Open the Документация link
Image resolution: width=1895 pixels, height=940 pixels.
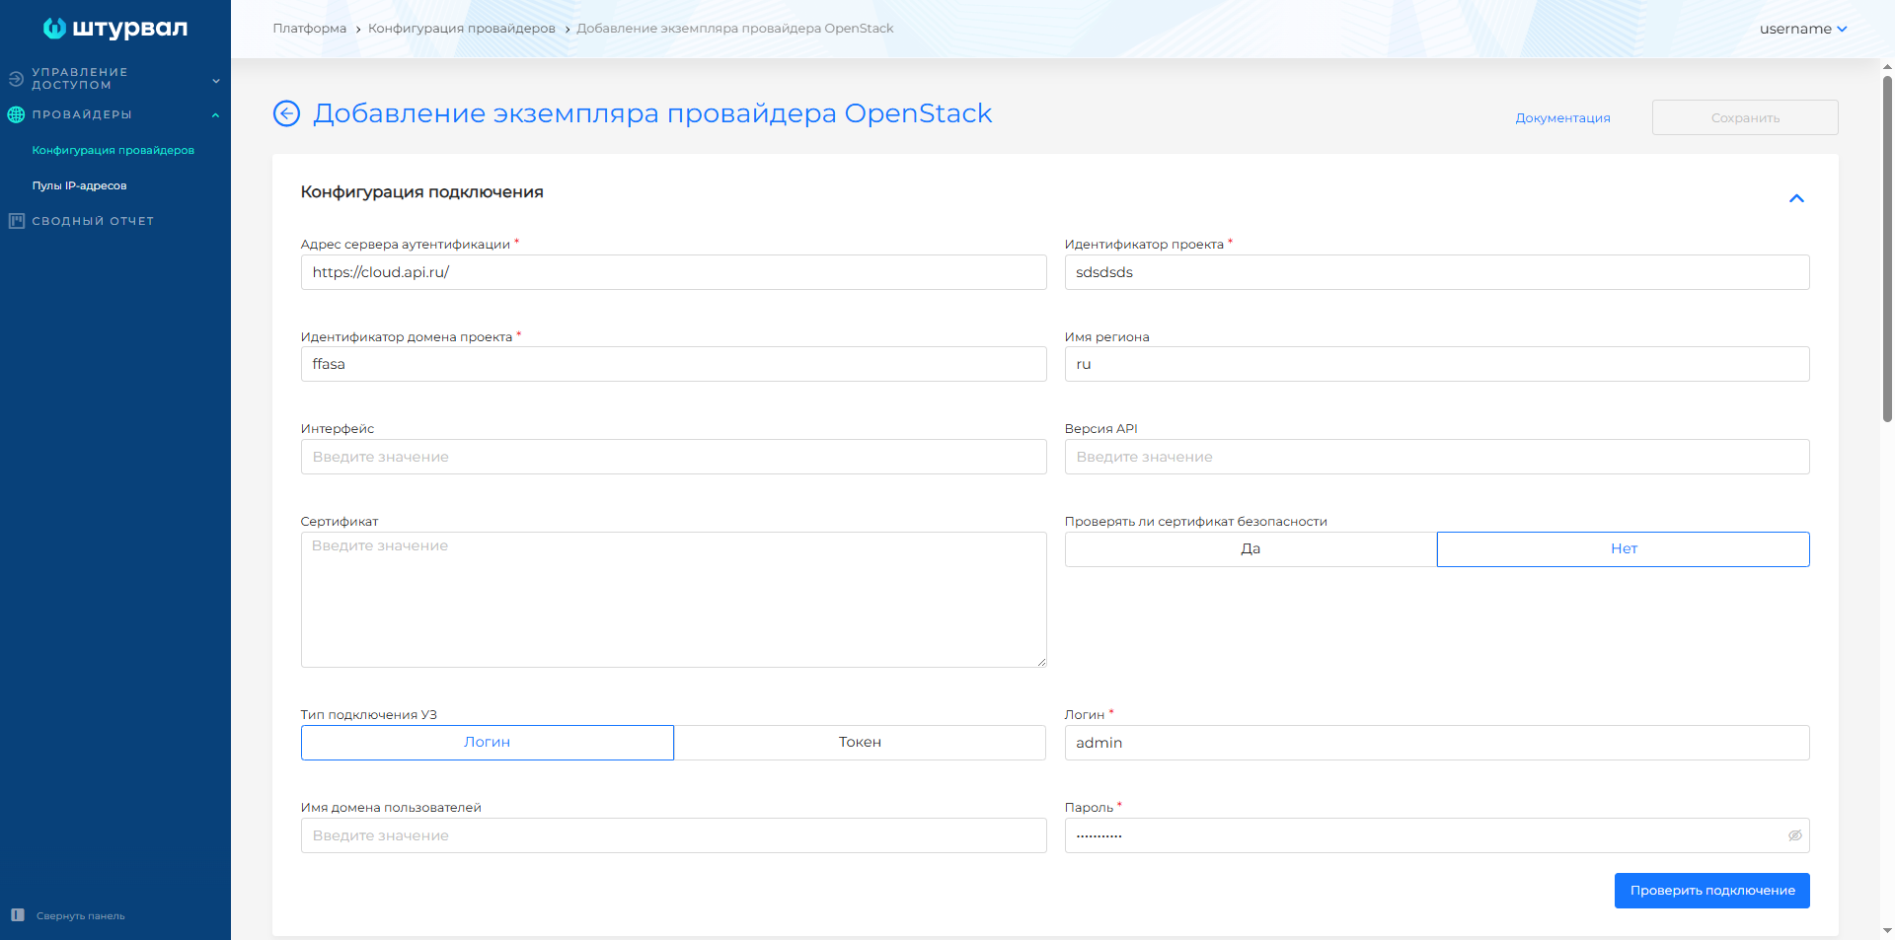point(1562,117)
